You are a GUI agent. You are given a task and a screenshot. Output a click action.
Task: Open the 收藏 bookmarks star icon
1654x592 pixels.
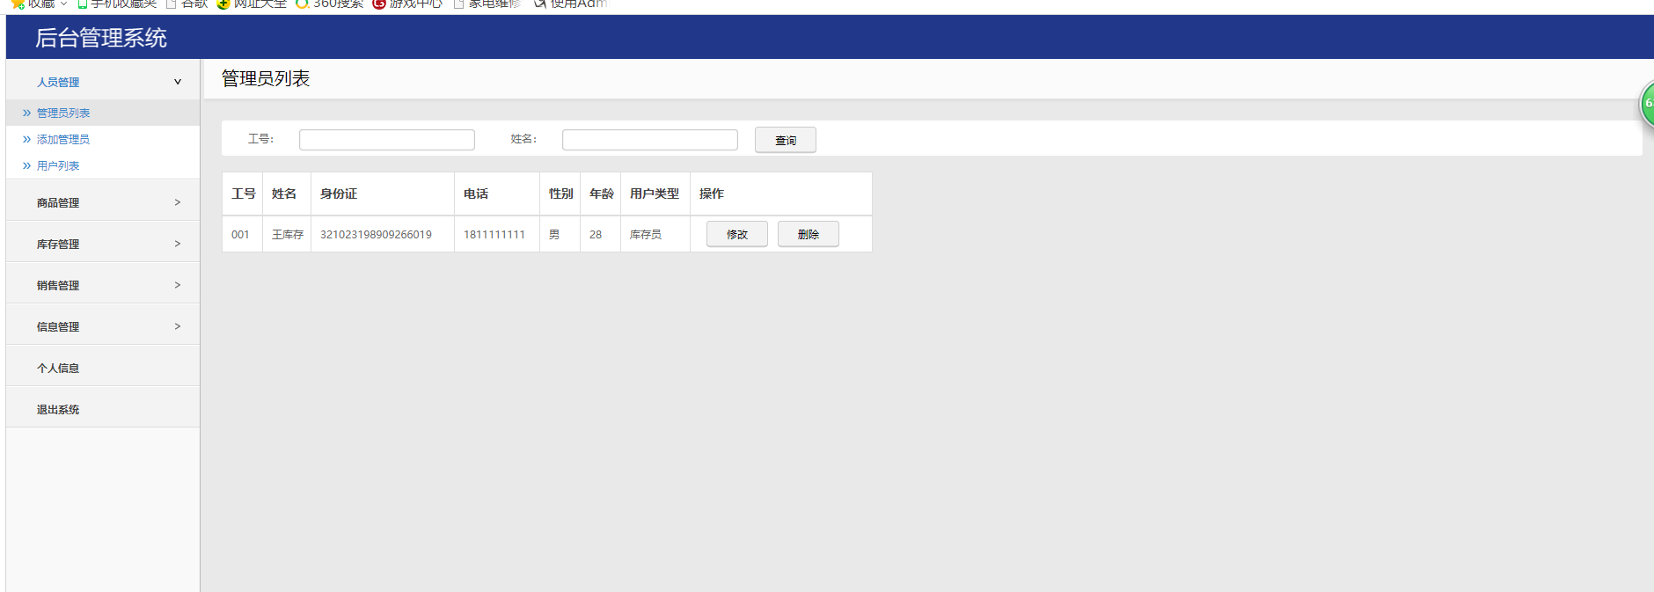coord(17,4)
